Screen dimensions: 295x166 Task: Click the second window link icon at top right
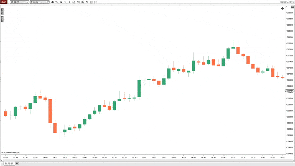(x=285, y=2)
